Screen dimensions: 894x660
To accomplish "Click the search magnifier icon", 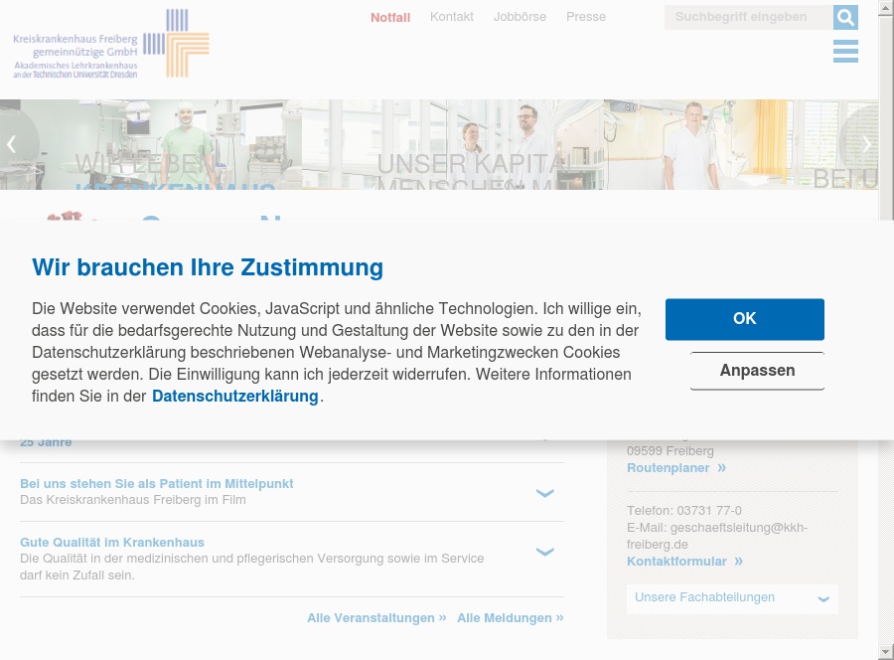I will [x=845, y=17].
